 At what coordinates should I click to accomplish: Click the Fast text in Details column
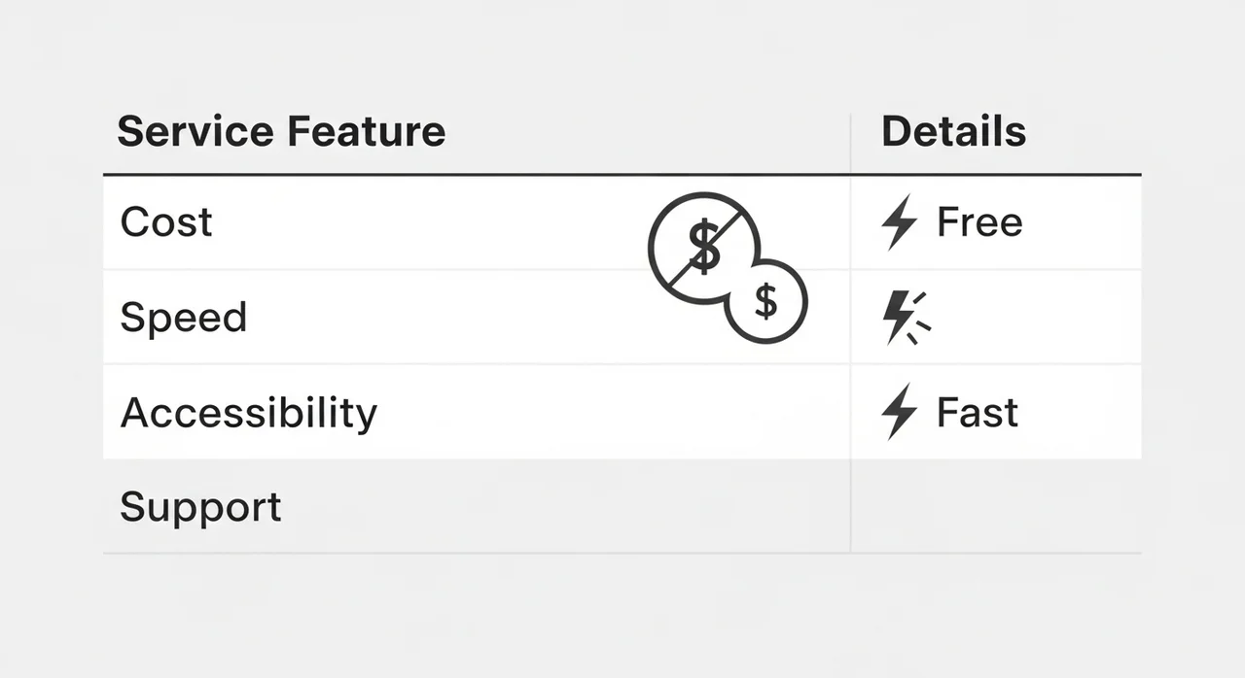coord(978,413)
